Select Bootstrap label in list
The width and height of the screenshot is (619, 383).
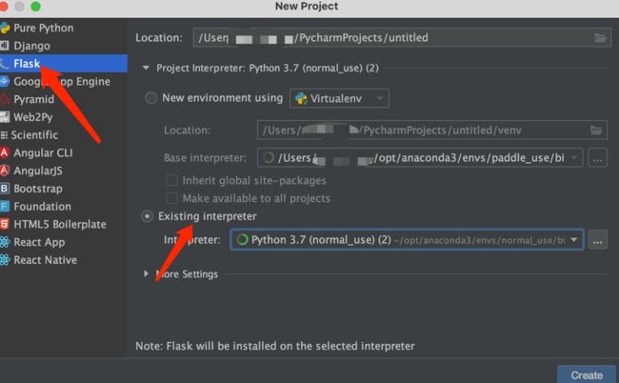click(38, 189)
